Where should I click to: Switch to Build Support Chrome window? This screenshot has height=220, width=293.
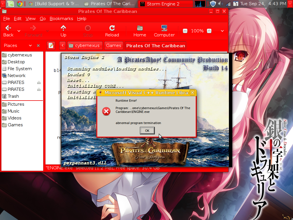point(54,4)
